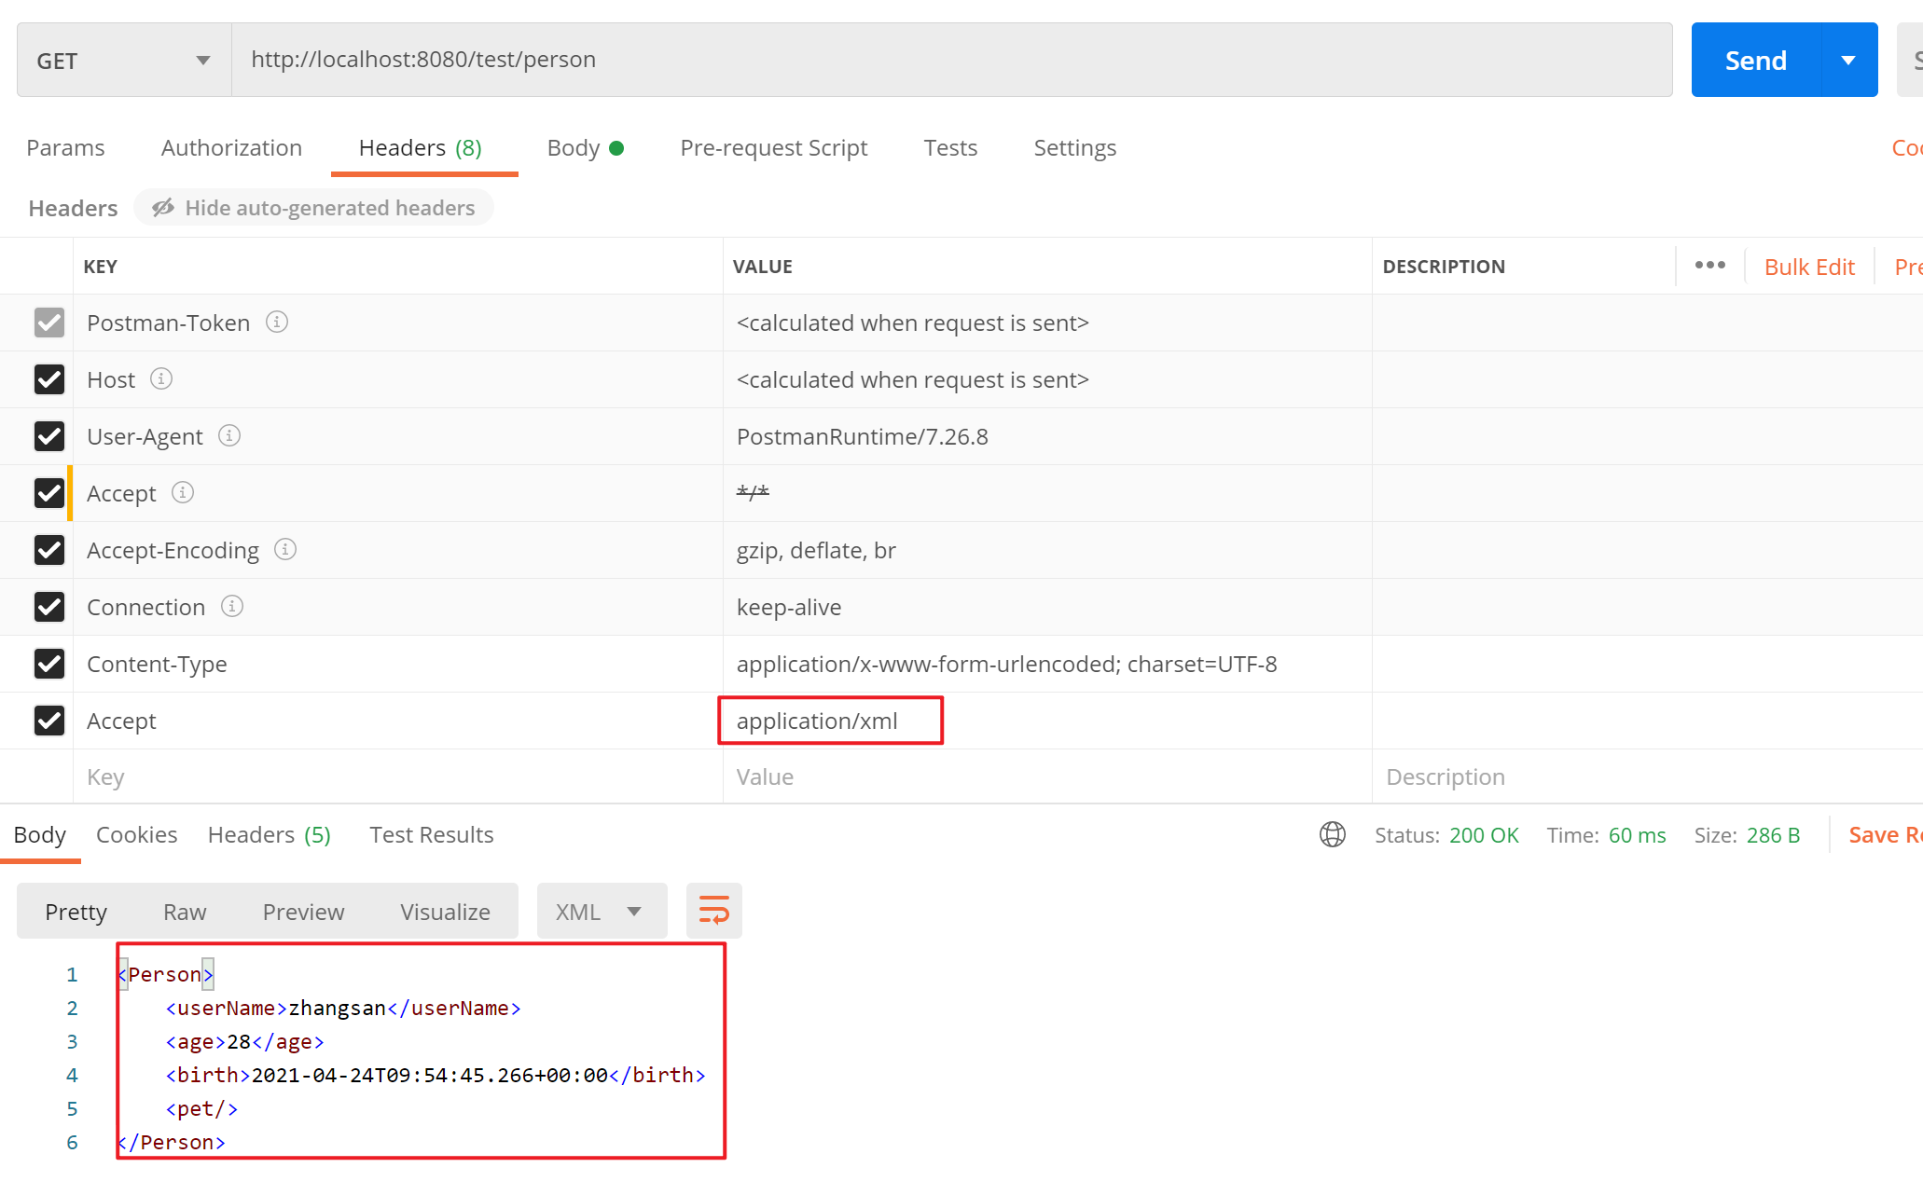Screen dimensions: 1923x1195
Task: Toggle the word wrap icon in response
Action: tap(713, 911)
